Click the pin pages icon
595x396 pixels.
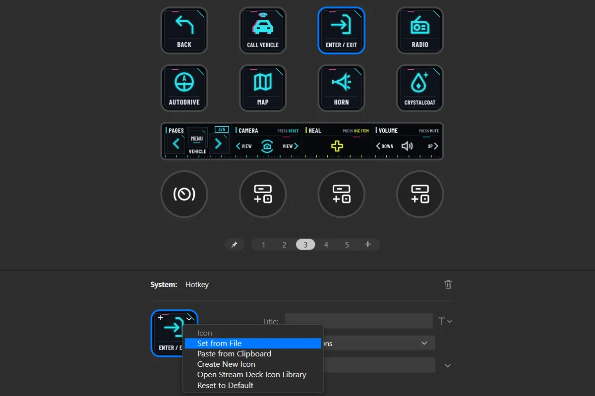235,245
